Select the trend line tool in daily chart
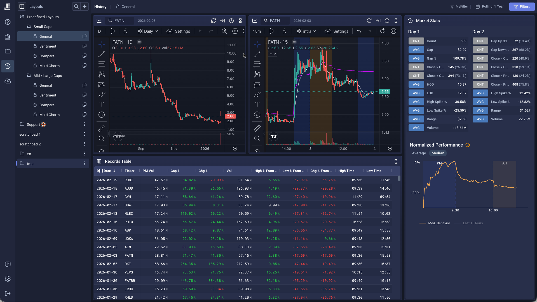Image resolution: width=537 pixels, height=302 pixels. tap(102, 54)
